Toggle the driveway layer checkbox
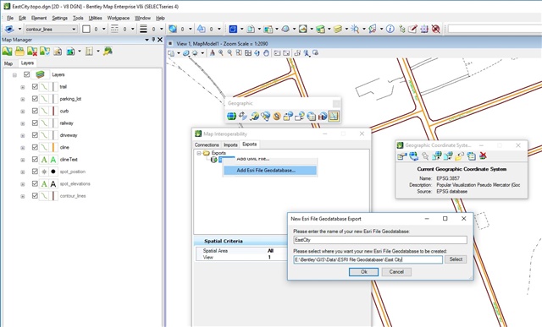542x327 pixels. (35, 135)
